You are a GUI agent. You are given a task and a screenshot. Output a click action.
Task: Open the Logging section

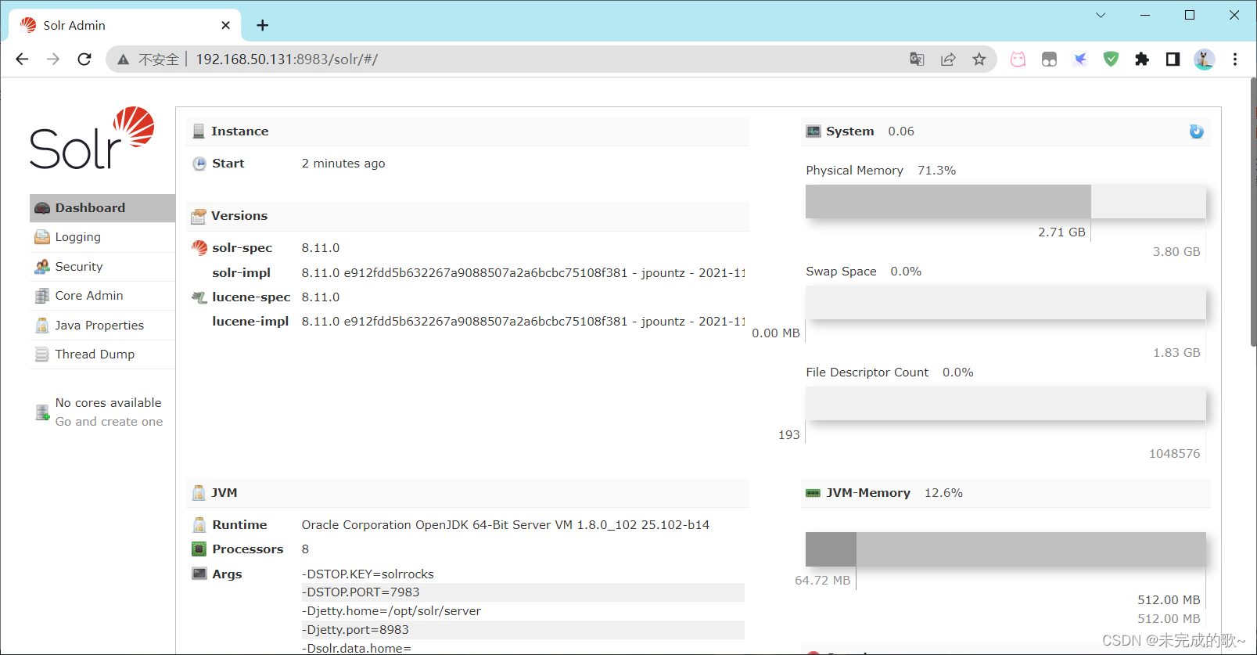(102, 237)
